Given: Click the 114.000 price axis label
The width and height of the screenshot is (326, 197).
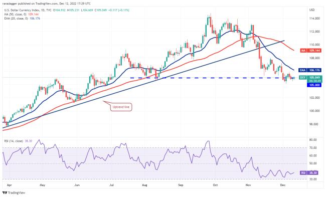Looking at the screenshot, I should point(314,19).
